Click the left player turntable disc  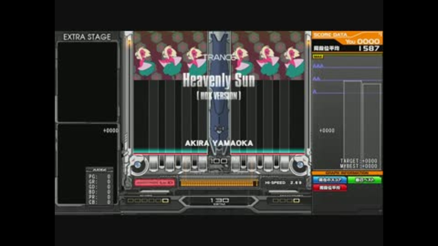click(138, 165)
